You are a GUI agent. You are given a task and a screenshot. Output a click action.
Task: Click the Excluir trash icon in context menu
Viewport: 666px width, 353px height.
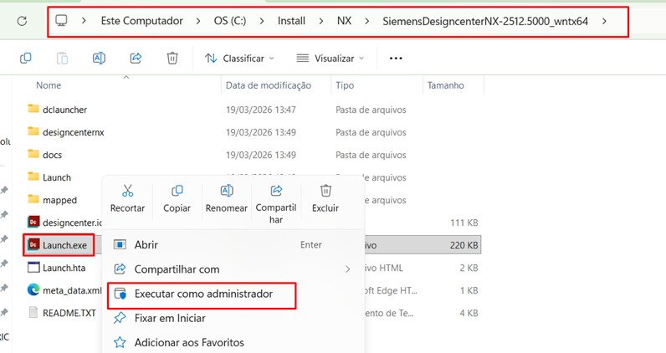coord(325,192)
